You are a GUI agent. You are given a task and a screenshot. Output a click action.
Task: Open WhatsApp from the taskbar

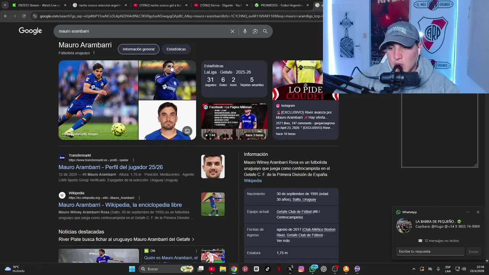pos(313,269)
